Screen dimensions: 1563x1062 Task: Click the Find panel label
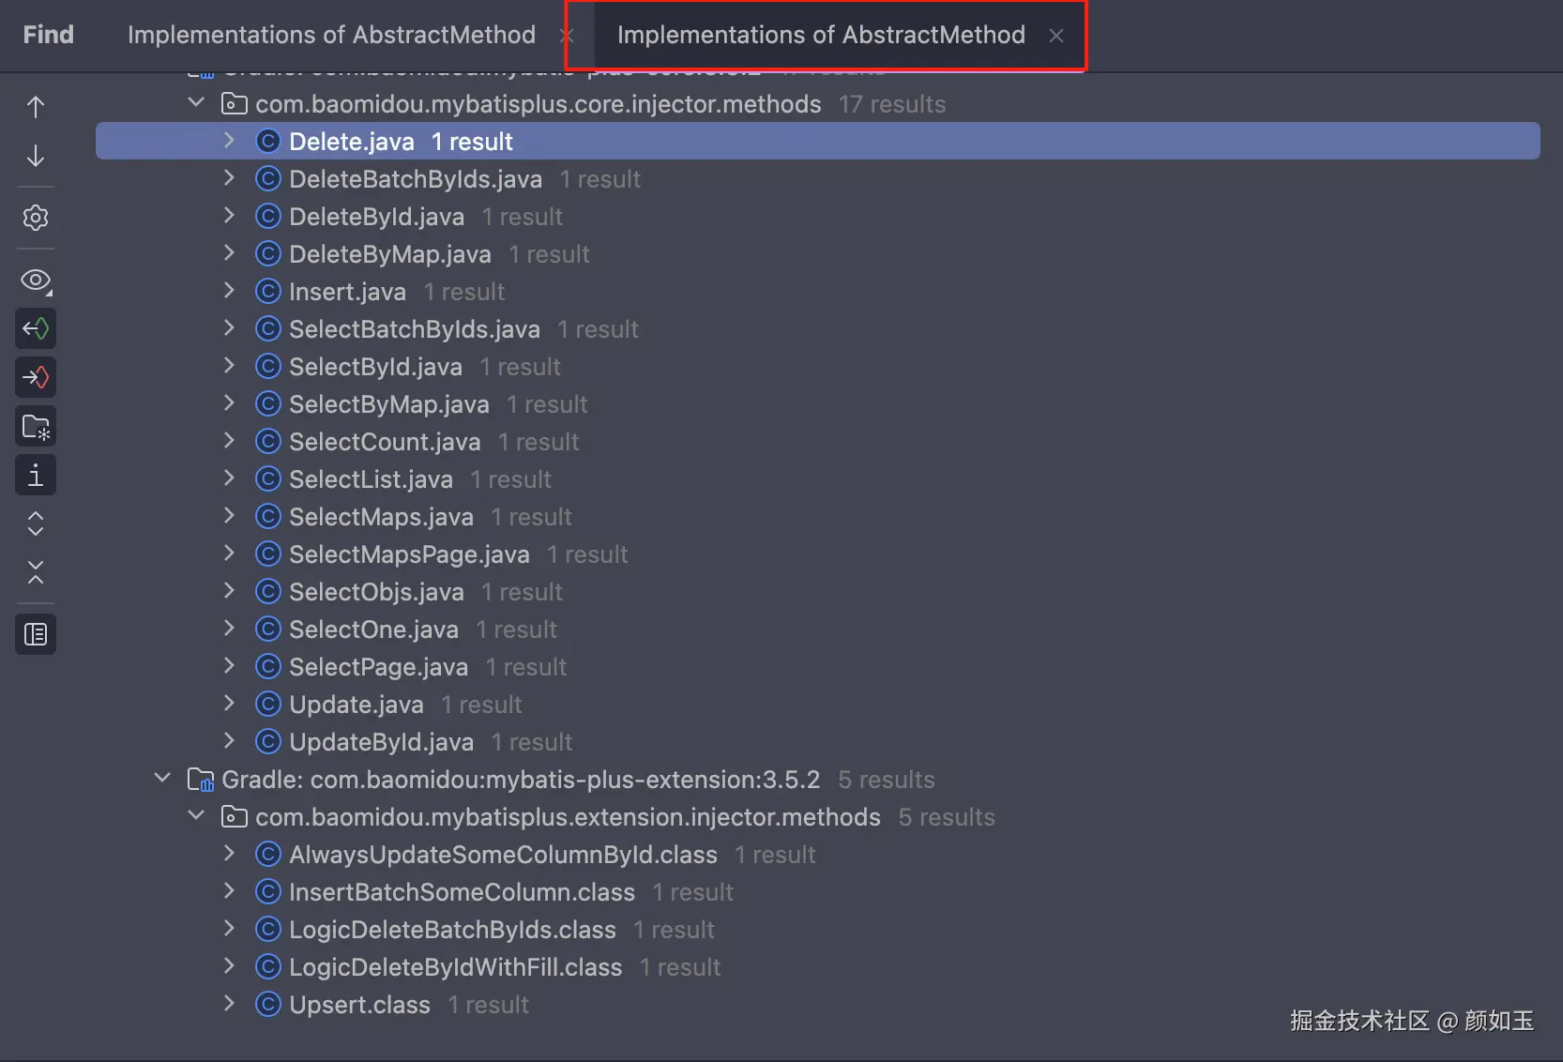(x=48, y=35)
